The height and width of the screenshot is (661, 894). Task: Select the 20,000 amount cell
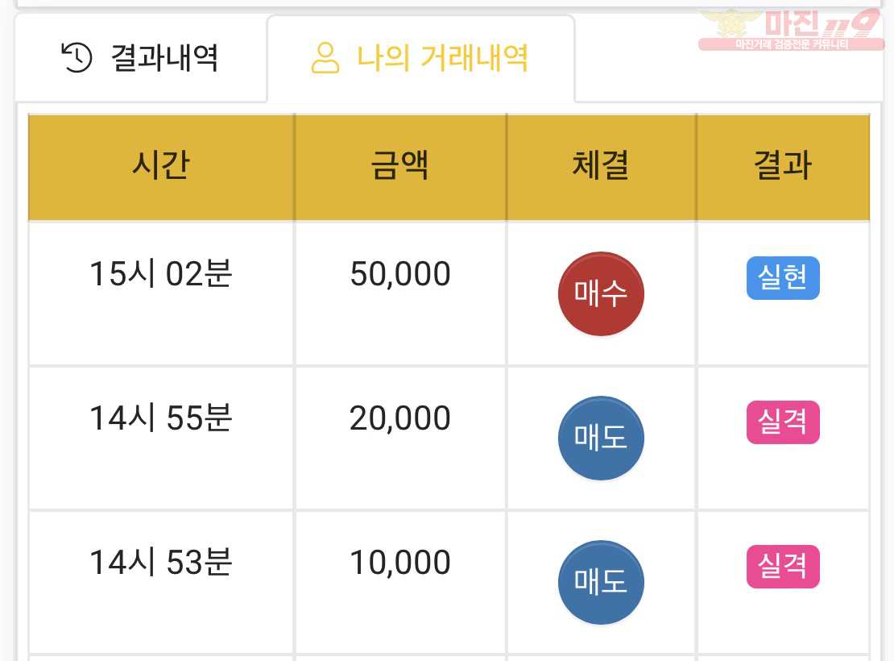pyautogui.click(x=400, y=438)
